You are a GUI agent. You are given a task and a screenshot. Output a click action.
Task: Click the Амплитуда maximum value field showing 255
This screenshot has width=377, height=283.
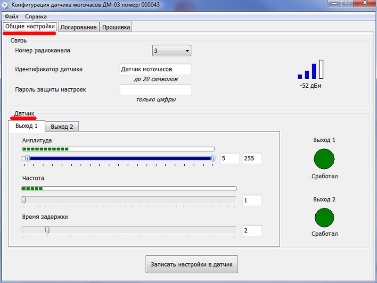[252, 158]
